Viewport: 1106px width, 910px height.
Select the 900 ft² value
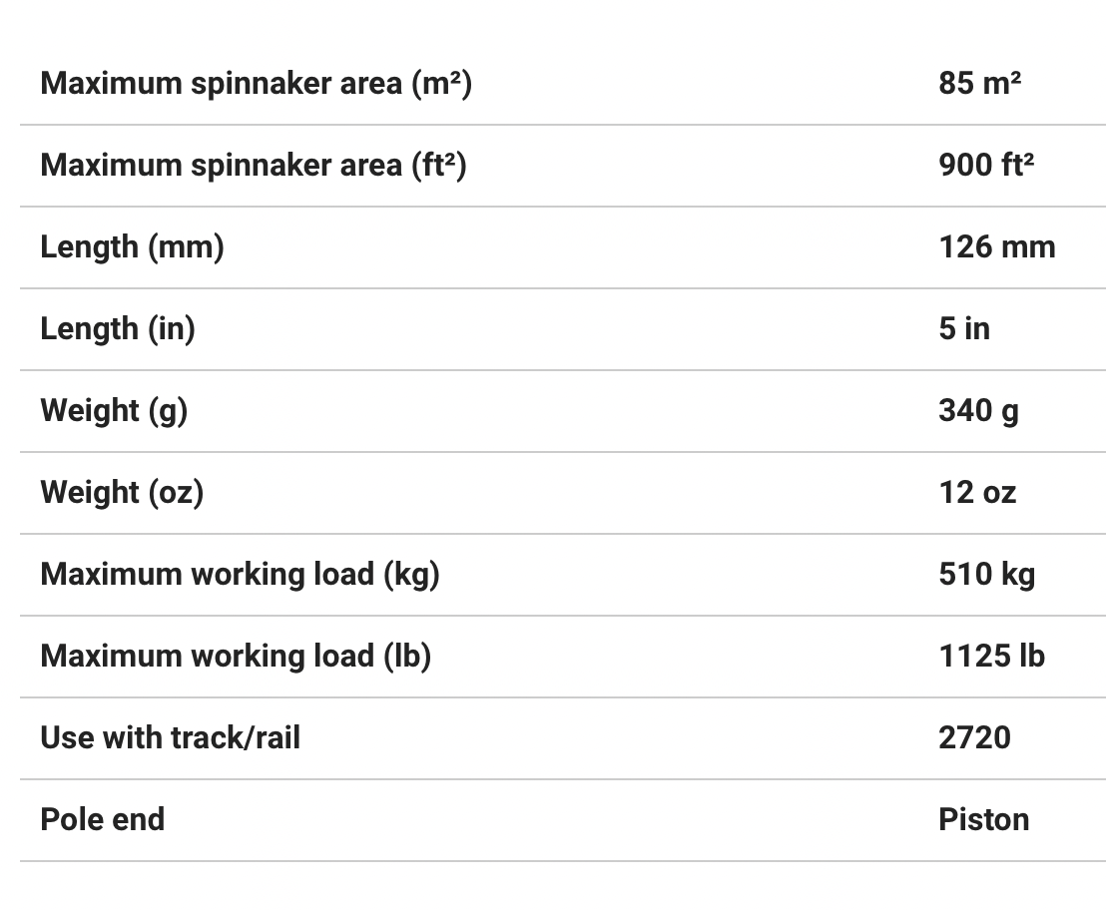pos(985,165)
